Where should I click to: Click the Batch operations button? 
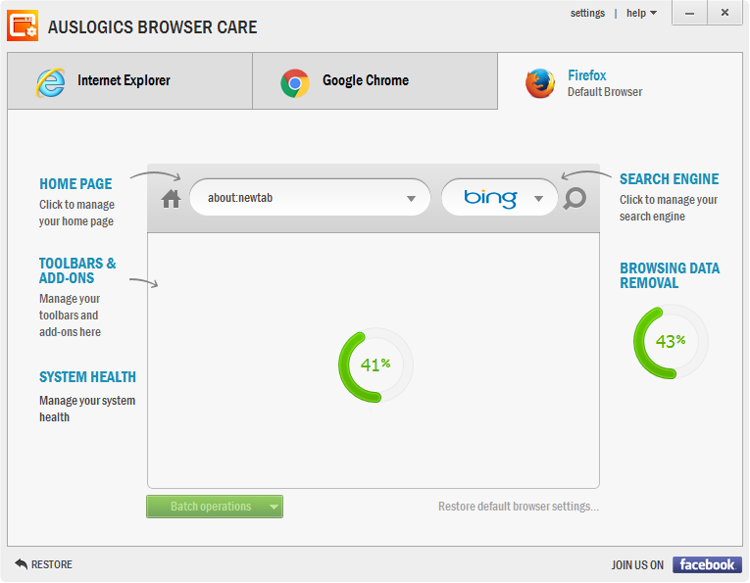(x=215, y=507)
